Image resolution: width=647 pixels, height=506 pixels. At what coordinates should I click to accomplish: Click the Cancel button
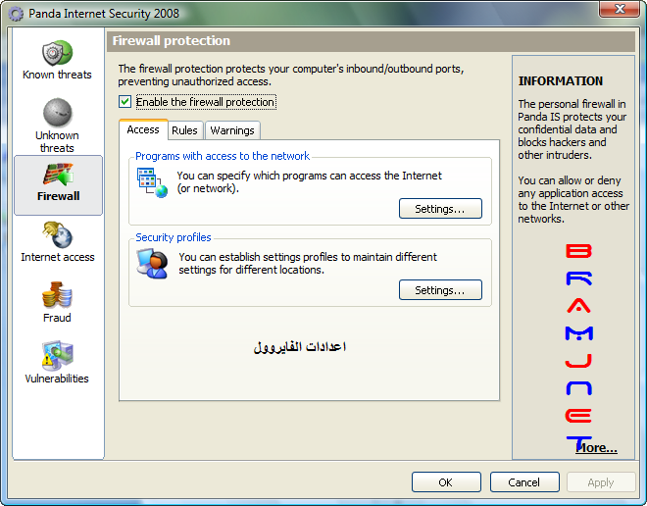click(524, 482)
